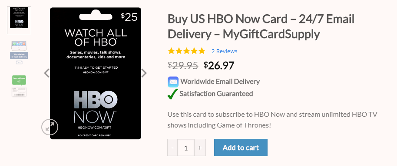397x166 pixels.
Task: Select the Worldwide E-mail Delivery thumbnail
Action: click(x=19, y=53)
